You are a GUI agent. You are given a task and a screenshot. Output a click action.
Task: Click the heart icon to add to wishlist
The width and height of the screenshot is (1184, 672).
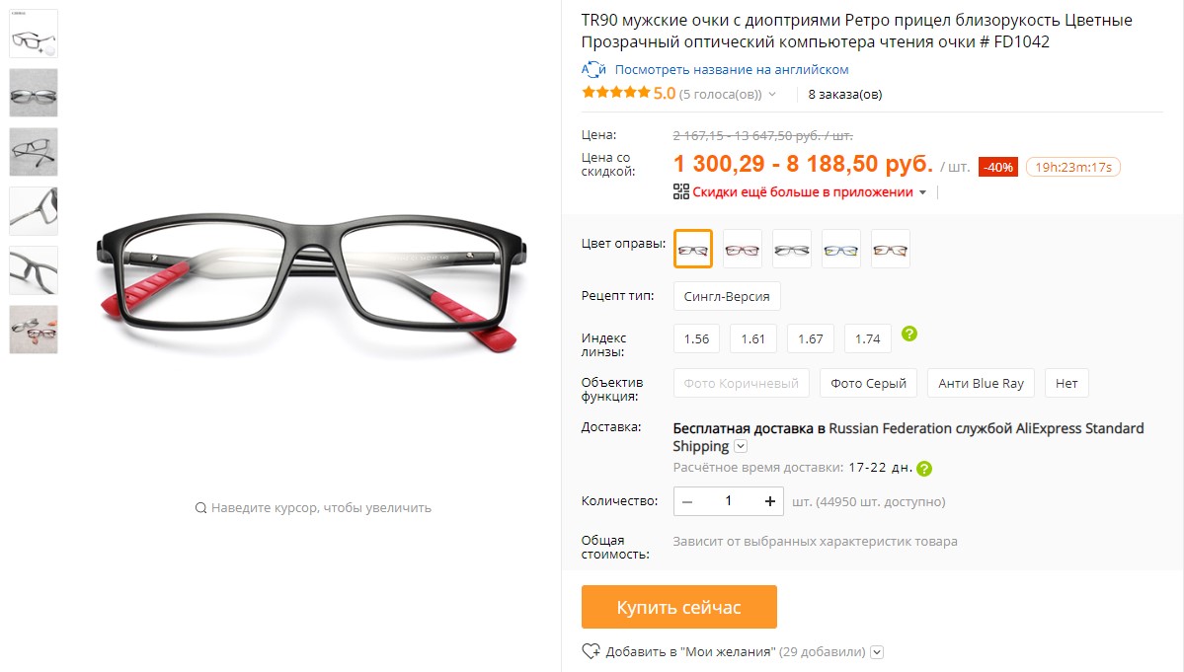pos(591,651)
